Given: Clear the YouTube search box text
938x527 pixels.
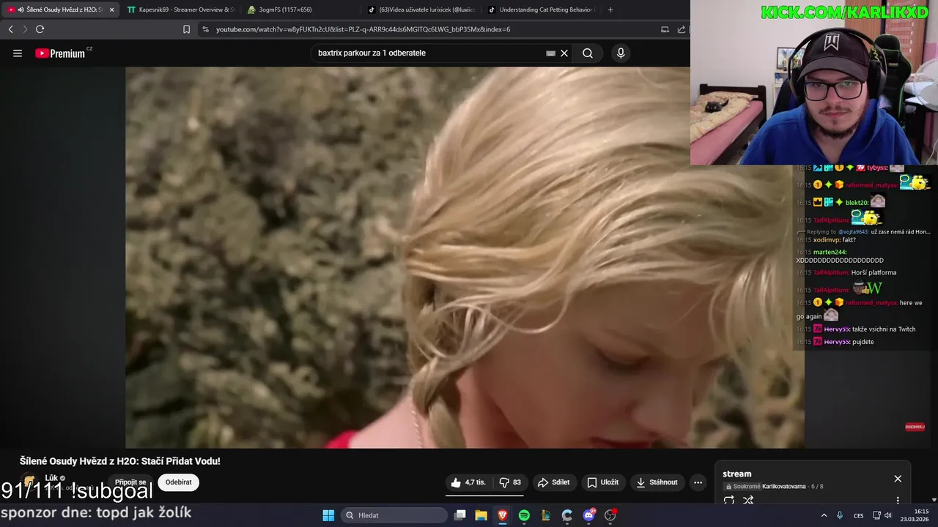Looking at the screenshot, I should pos(564,53).
